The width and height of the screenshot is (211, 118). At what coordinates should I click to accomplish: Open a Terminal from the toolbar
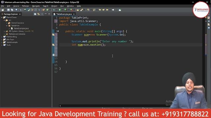click(x=16, y=10)
